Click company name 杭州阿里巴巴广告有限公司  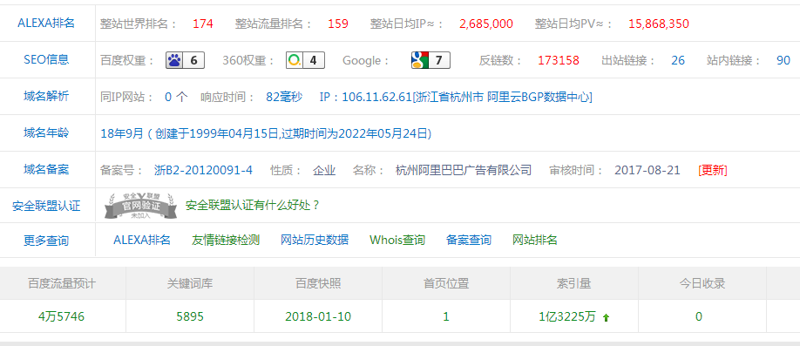click(x=464, y=170)
